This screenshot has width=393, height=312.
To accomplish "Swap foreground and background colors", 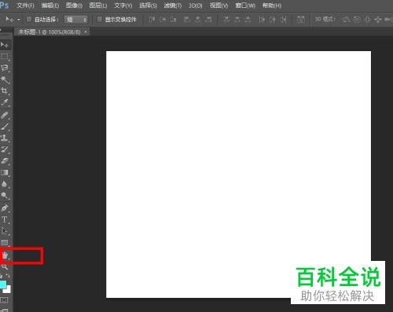I will point(8,276).
